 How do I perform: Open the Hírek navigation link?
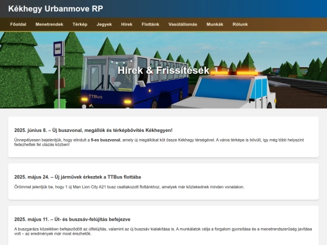(127, 24)
